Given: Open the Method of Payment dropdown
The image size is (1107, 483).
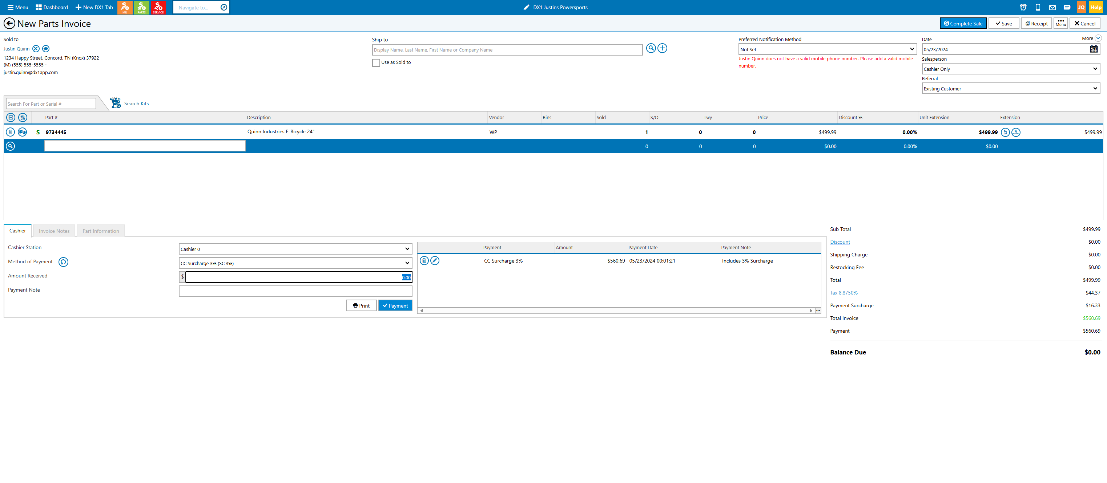Looking at the screenshot, I should [x=295, y=263].
